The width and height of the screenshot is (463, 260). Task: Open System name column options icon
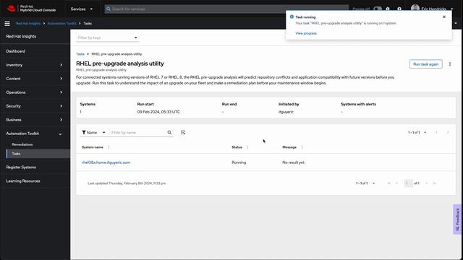(109, 147)
